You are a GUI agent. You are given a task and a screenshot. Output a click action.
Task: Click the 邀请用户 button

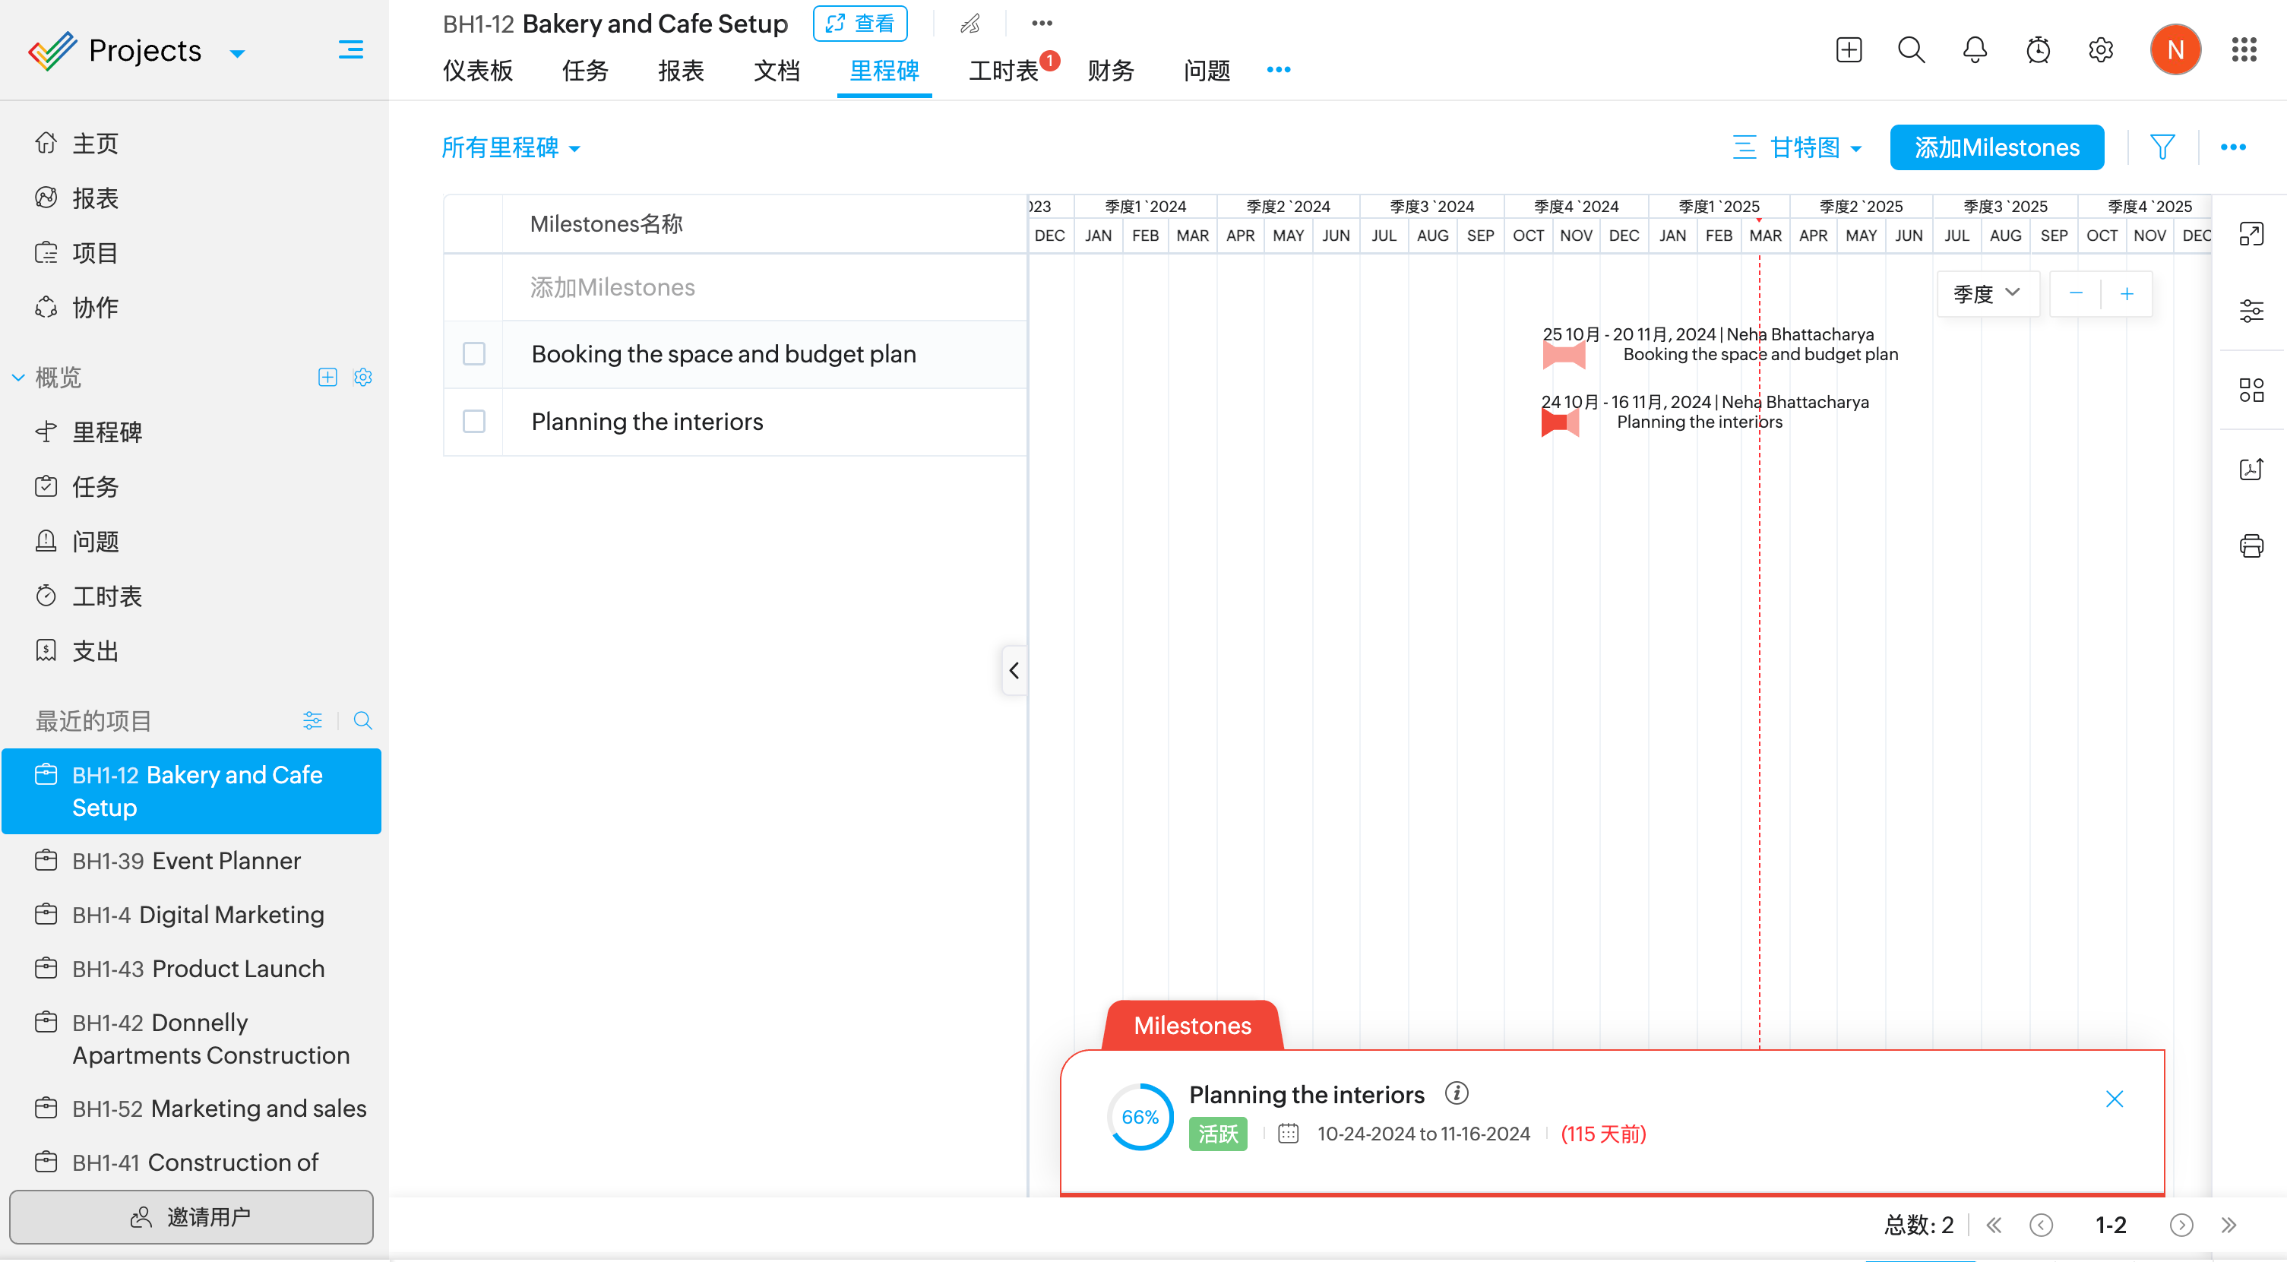coord(191,1216)
